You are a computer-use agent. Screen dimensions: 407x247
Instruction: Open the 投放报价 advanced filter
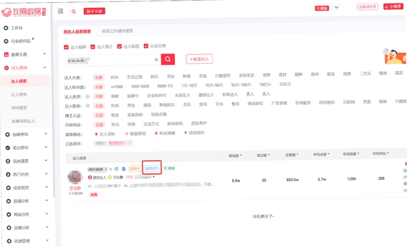194,133
